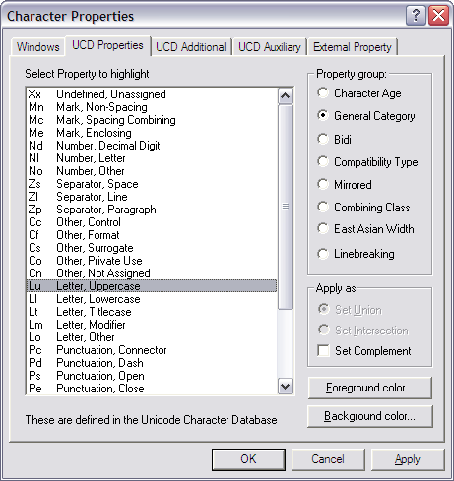The width and height of the screenshot is (454, 481).
Task: Go to the External Property tab
Action: 353,47
